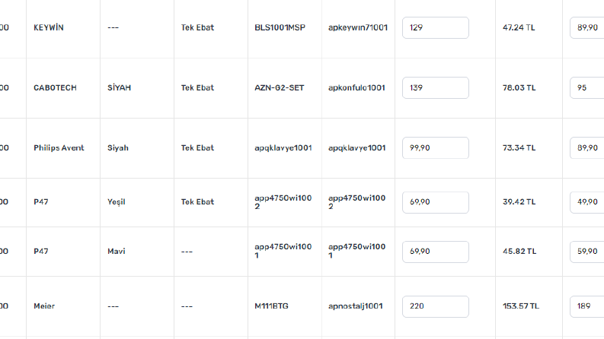Click the 89,90 field in Philips Avent row
The width and height of the screenshot is (604, 339).
[587, 147]
